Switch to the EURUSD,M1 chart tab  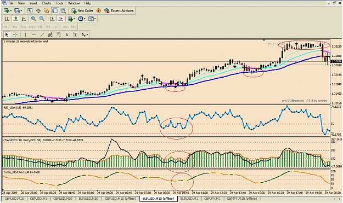click(189, 199)
